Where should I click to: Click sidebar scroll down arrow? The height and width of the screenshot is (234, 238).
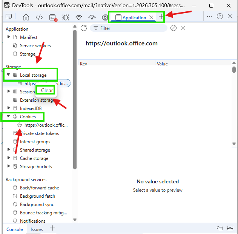(75, 220)
